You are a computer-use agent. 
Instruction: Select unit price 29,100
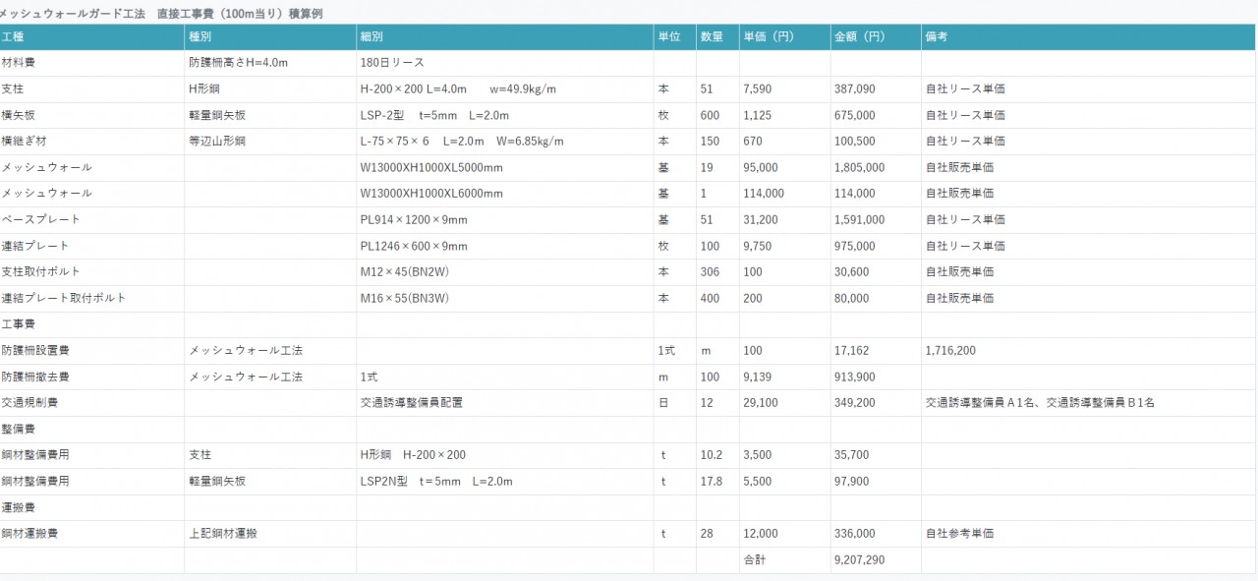coord(761,403)
